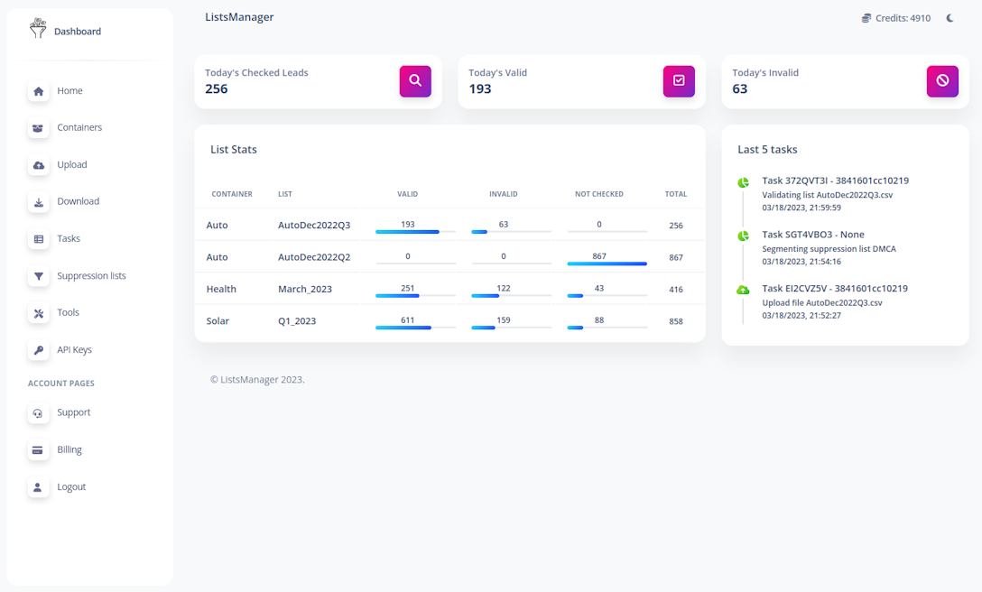
Task: Click the Dashboard logo at top left
Action: pyautogui.click(x=65, y=31)
